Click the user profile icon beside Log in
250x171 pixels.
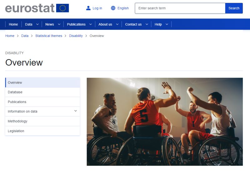click(88, 8)
